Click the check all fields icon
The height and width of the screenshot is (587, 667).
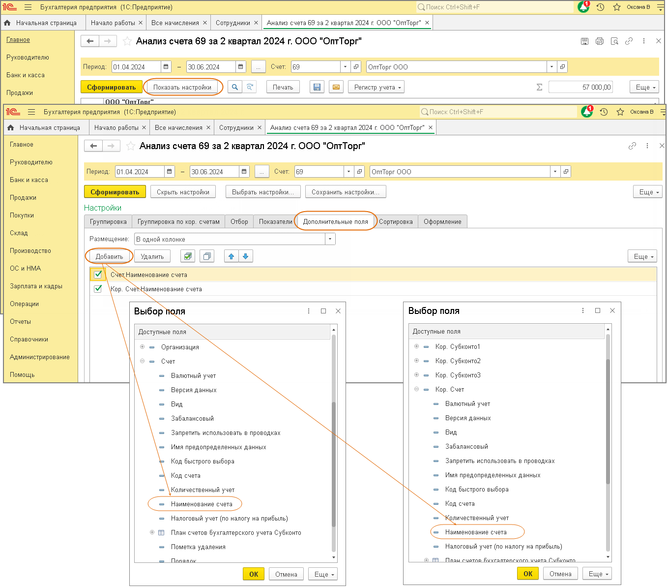[x=188, y=256]
